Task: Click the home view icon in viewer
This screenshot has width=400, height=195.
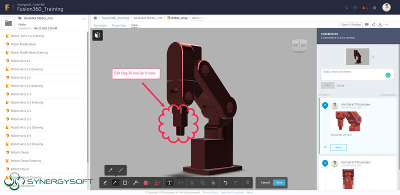Action: tap(280, 34)
